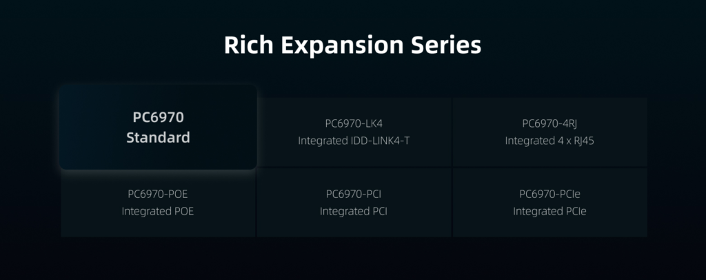Click the "PC6970-POE" model name text
This screenshot has width=706, height=280.
[158, 194]
